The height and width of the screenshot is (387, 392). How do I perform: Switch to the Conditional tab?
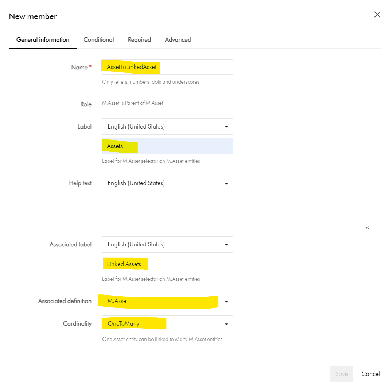pyautogui.click(x=98, y=39)
